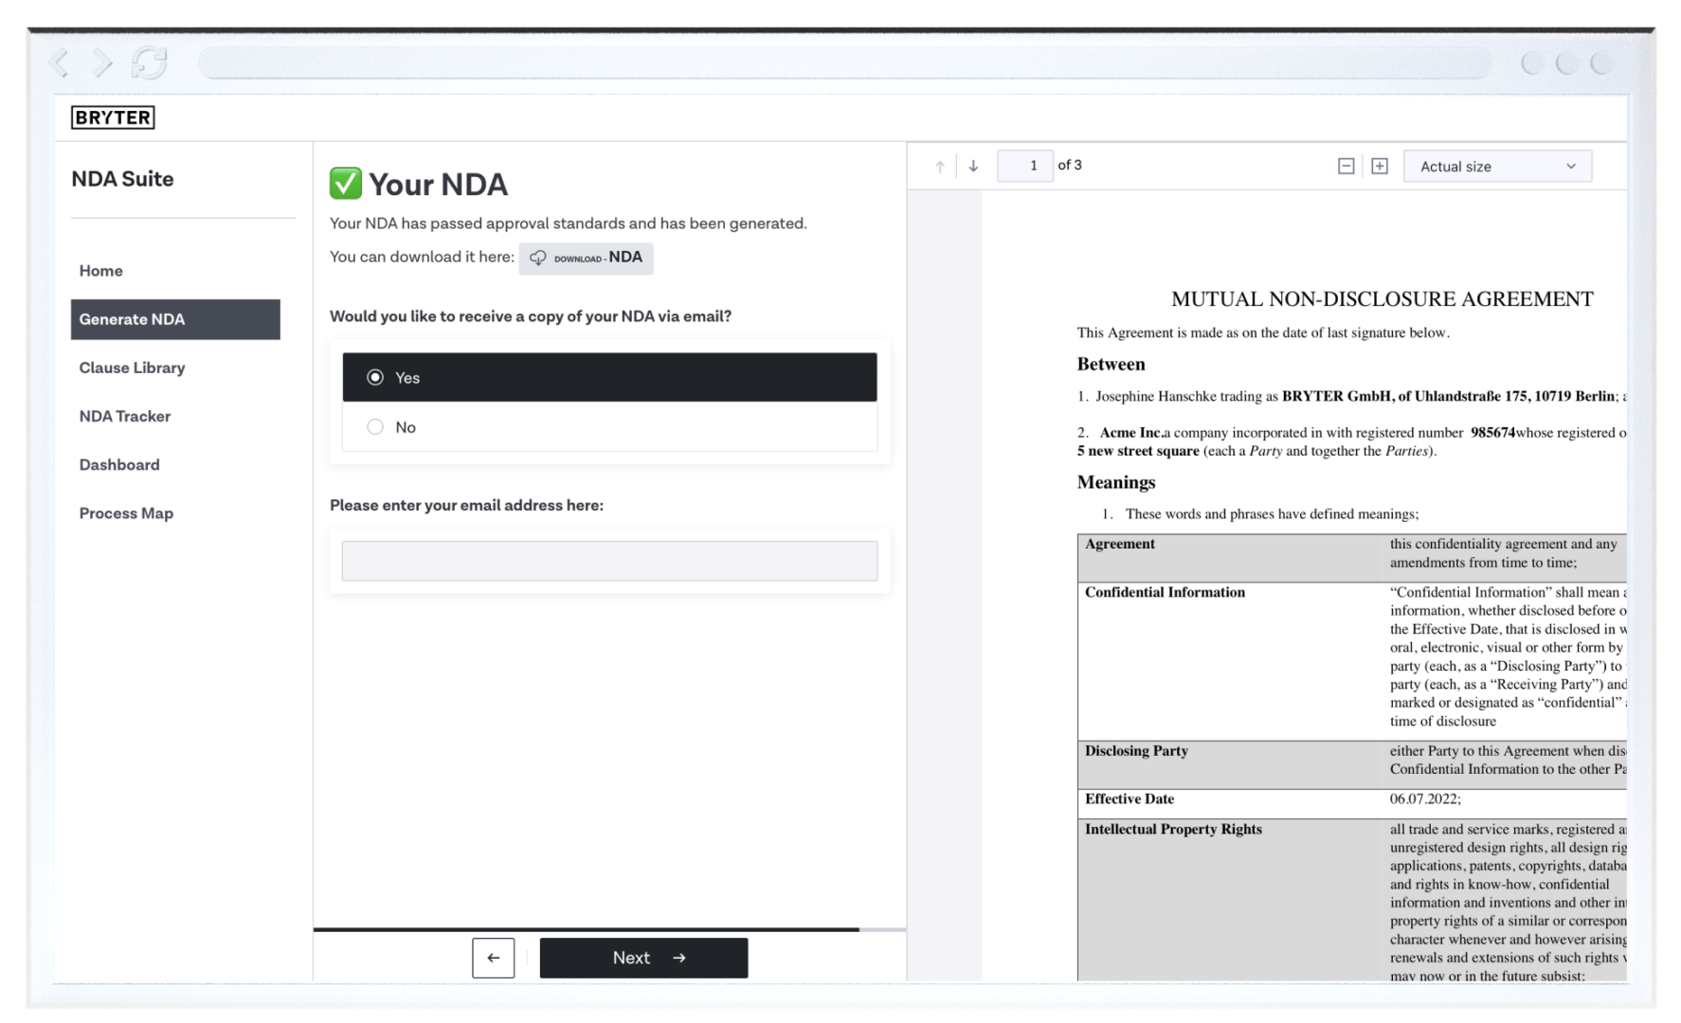Select Generate NDA in the sidebar

click(x=175, y=319)
